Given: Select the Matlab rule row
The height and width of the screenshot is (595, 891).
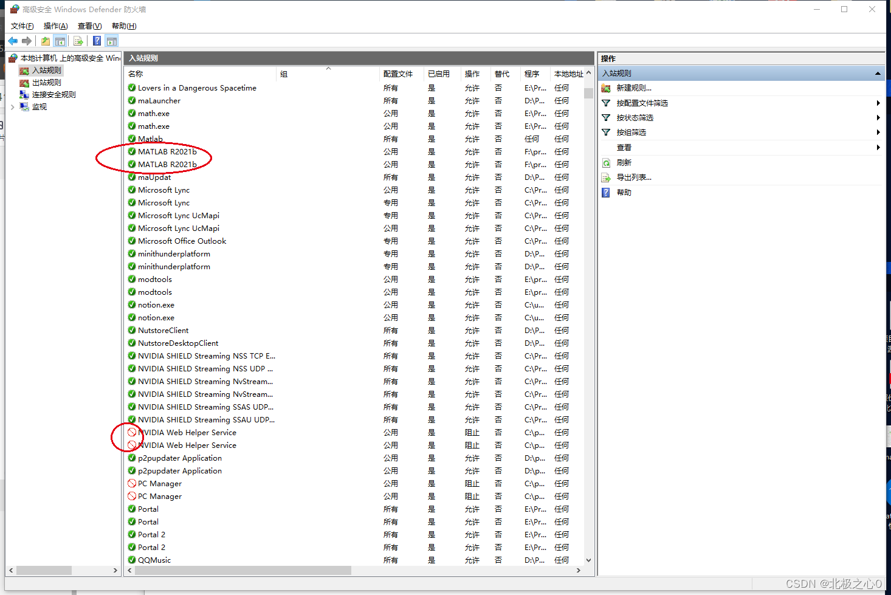Looking at the screenshot, I should (x=354, y=139).
